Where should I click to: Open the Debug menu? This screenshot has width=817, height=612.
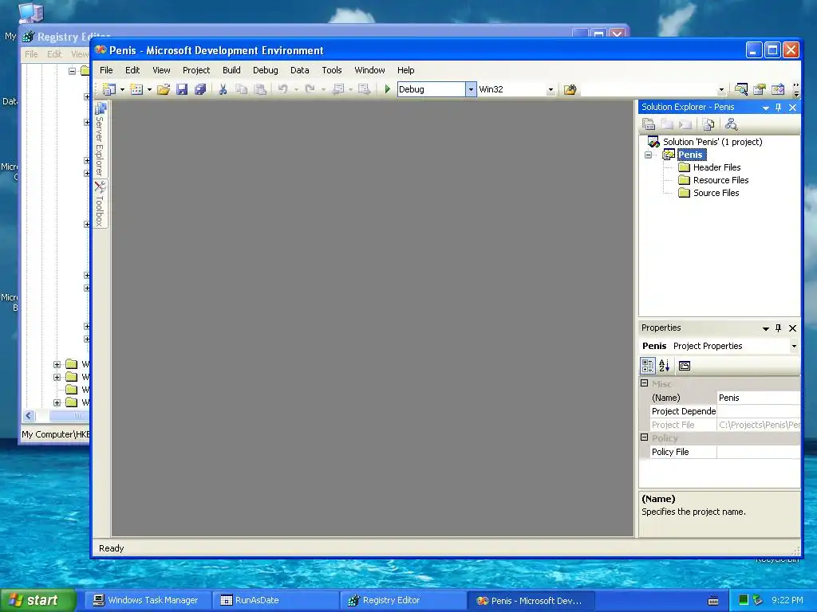pos(265,70)
